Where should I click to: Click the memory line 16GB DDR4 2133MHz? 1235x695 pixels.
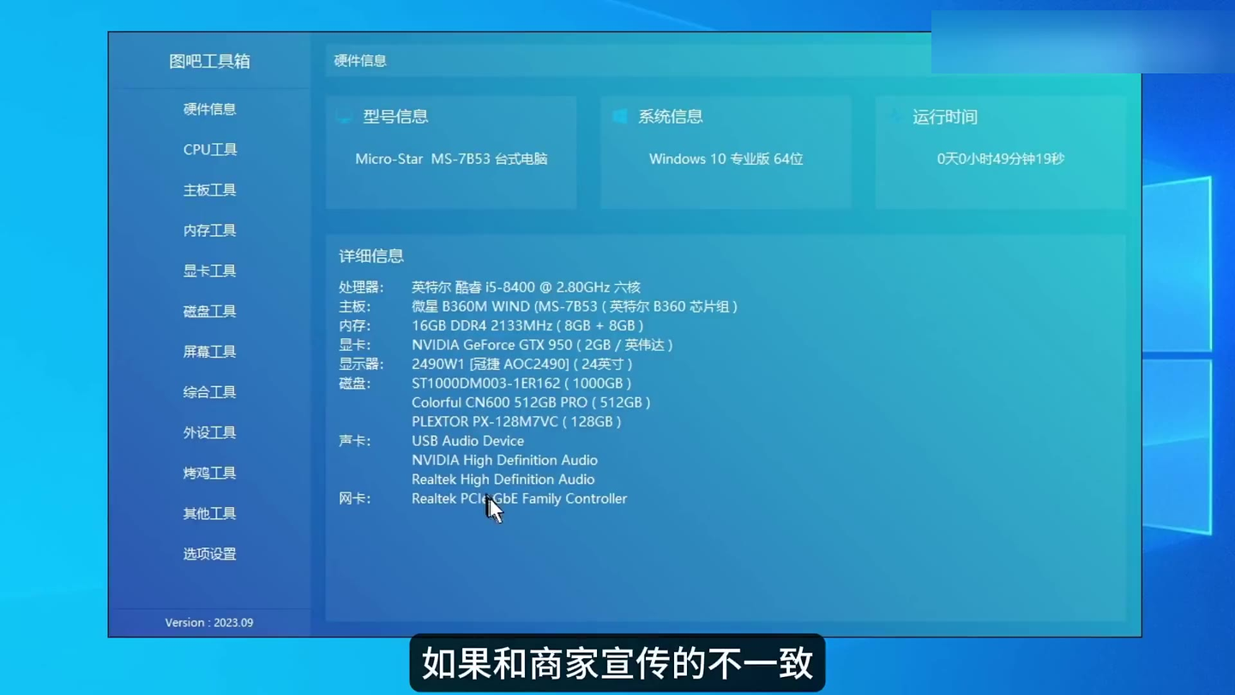tap(527, 325)
